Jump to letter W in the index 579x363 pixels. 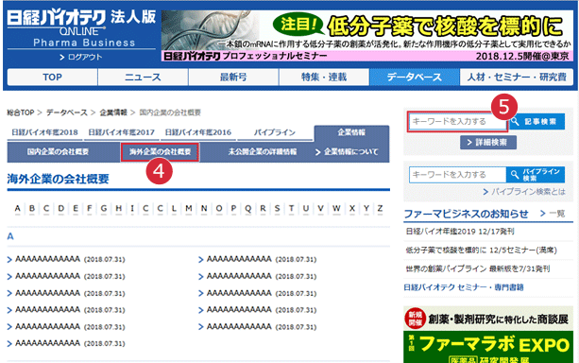336,209
